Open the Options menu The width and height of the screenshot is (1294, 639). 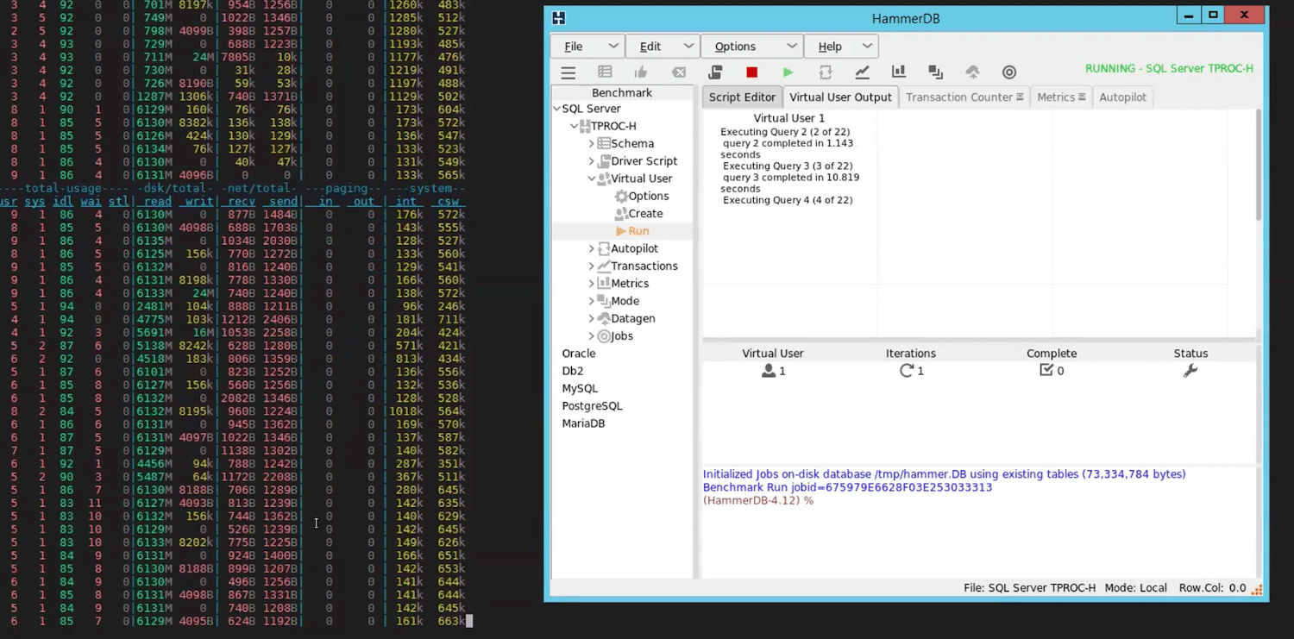click(x=752, y=47)
